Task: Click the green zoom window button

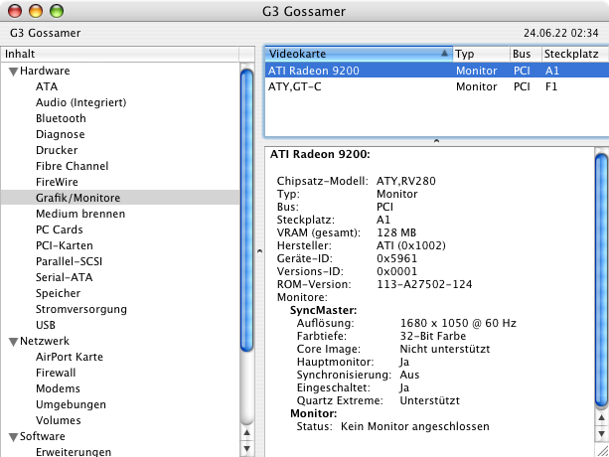Action: (x=57, y=11)
